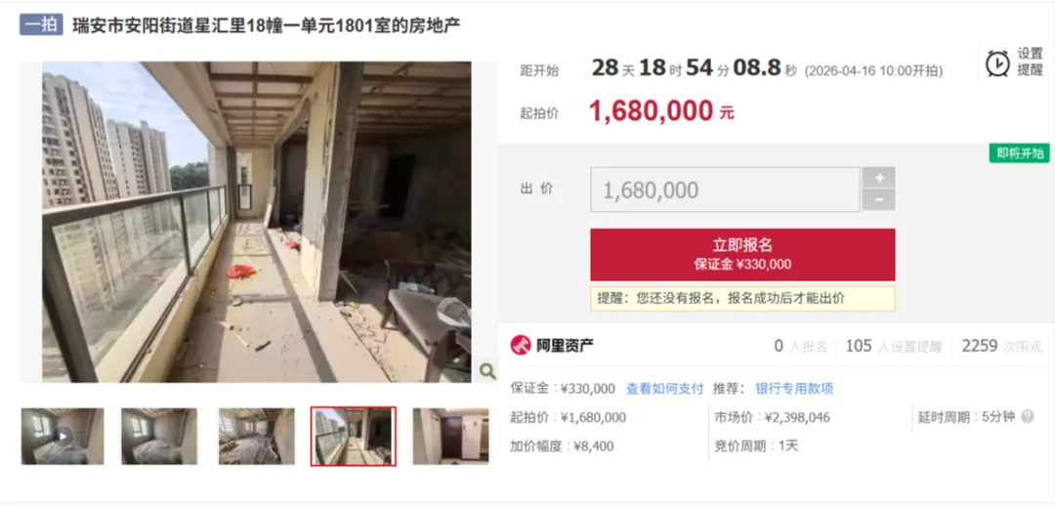
Task: Open the 查看如何支付 link
Action: point(665,389)
